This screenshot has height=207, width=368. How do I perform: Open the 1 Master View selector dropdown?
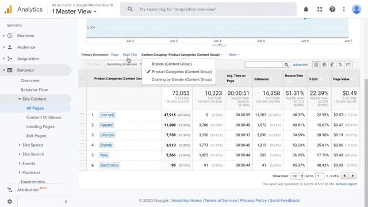coord(74,11)
